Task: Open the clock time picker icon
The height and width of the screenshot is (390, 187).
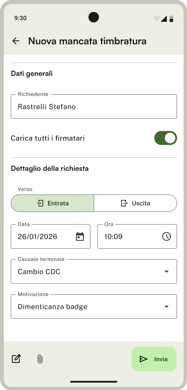Action: (x=166, y=237)
